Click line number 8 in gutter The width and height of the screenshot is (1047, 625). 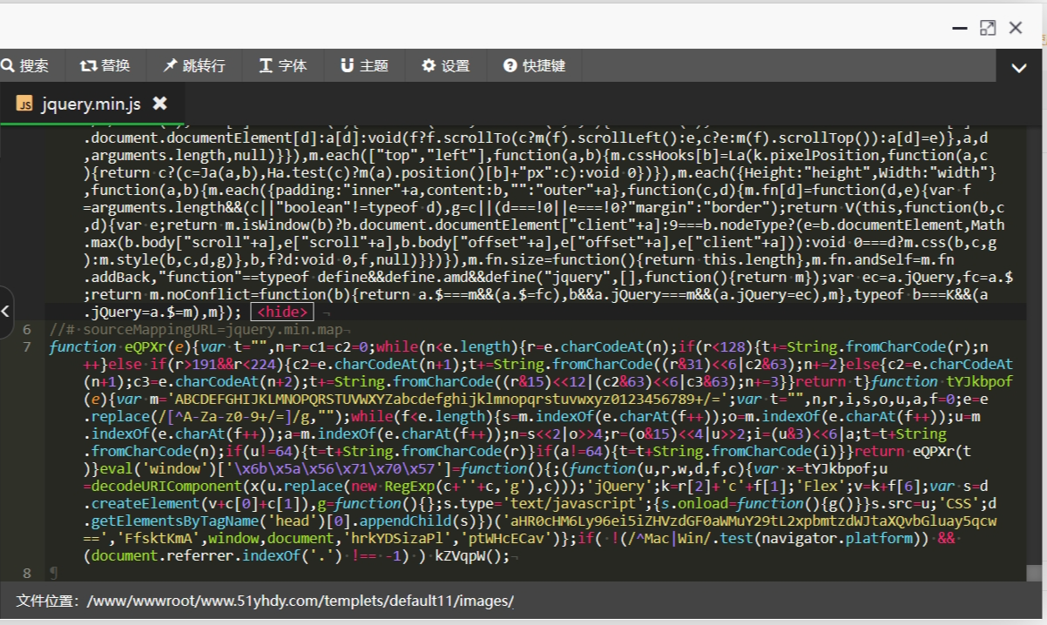click(x=27, y=572)
